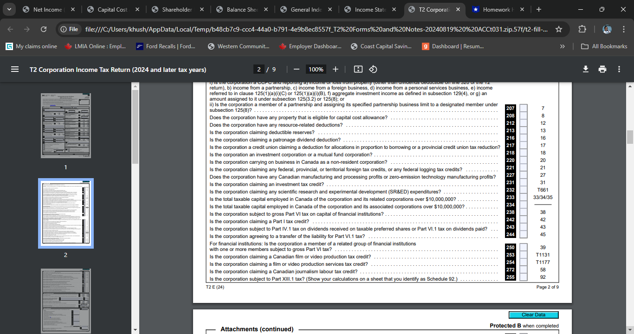Switch to the Homework tab
The image size is (634, 334).
pyautogui.click(x=498, y=9)
